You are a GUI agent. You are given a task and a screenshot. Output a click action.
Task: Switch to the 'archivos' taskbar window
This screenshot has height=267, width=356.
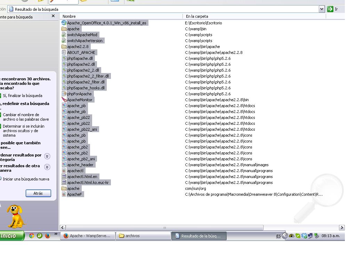click(143, 236)
